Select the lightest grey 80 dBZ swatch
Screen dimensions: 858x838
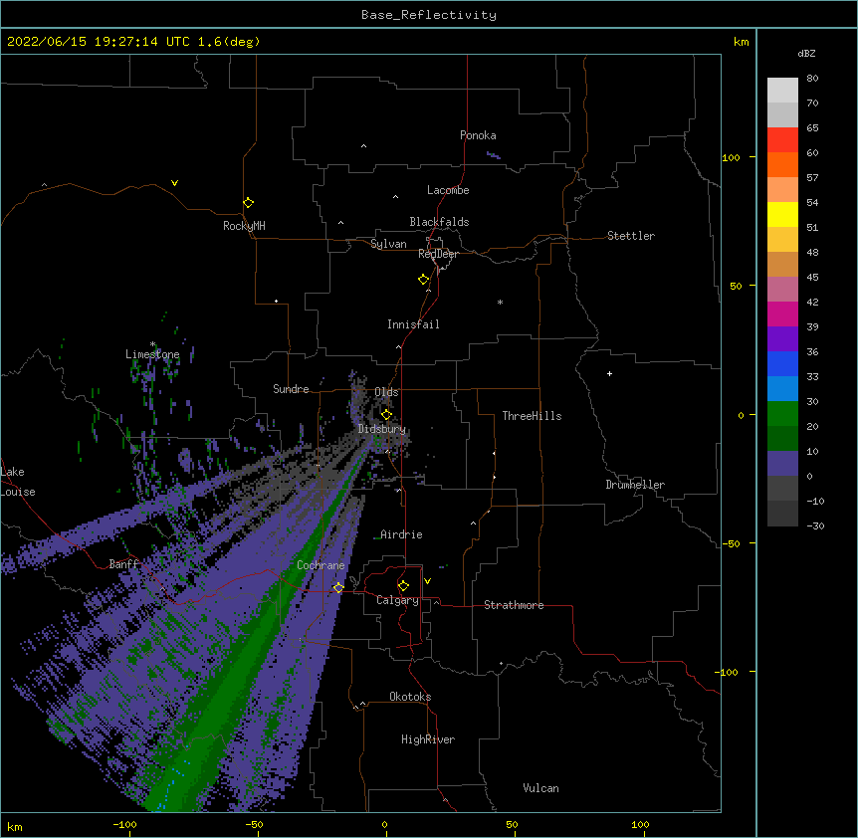(x=782, y=91)
